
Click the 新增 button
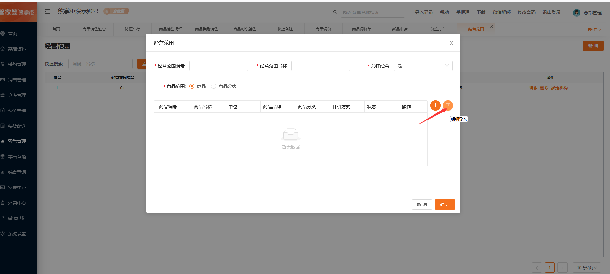(x=593, y=46)
